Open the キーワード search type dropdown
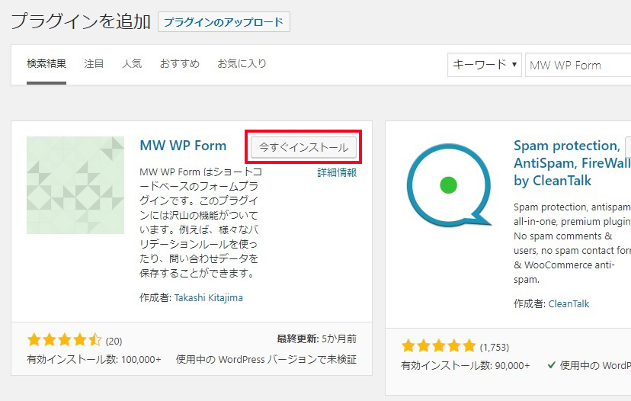This screenshot has width=631, height=401. coord(485,65)
